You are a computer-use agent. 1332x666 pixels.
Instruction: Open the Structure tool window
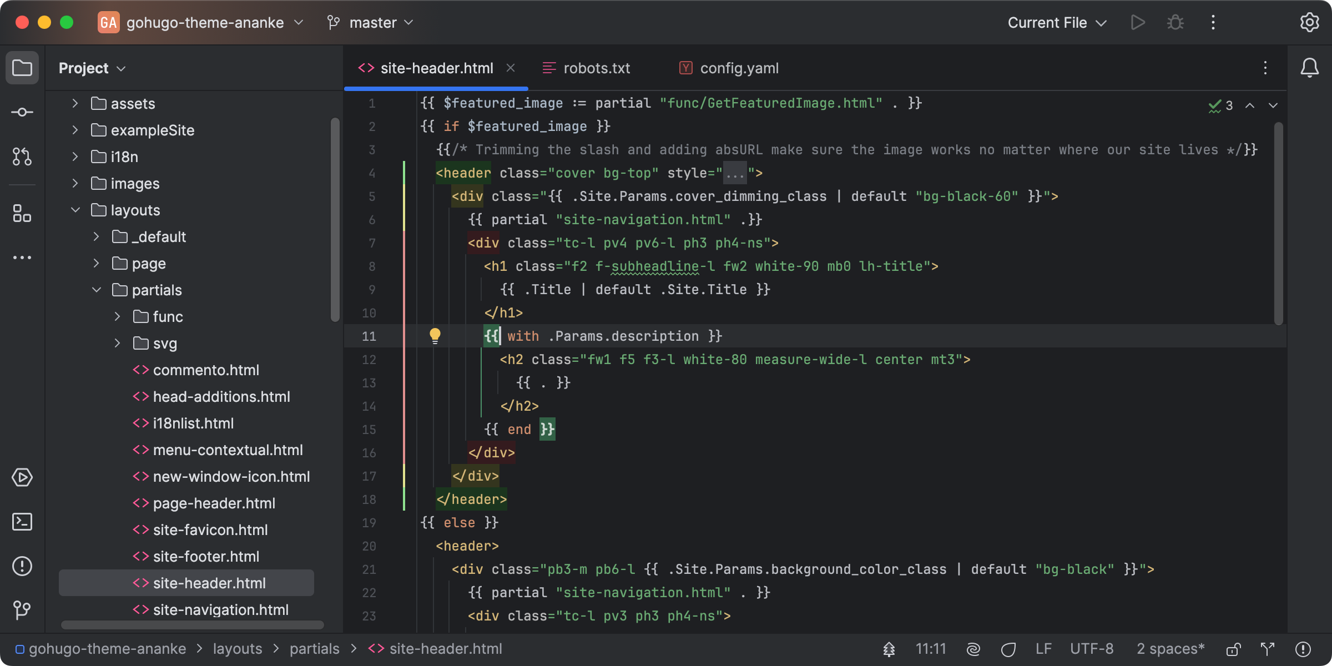click(x=22, y=213)
